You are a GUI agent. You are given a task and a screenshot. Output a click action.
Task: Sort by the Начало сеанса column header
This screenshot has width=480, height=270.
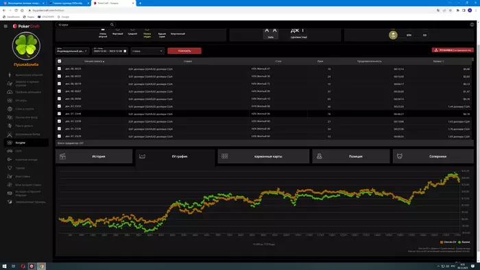pyautogui.click(x=95, y=61)
